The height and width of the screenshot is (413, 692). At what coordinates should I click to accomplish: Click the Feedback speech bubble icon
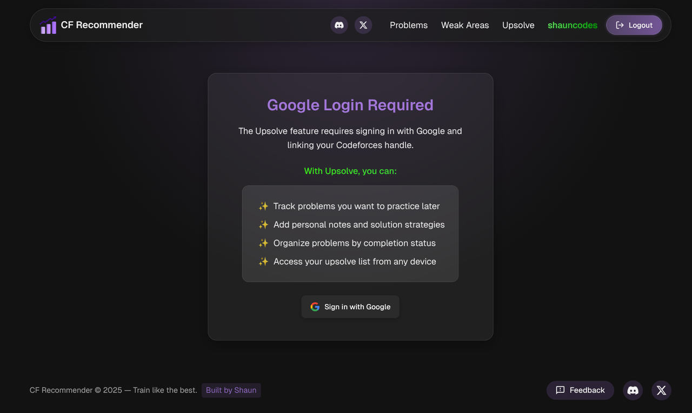click(561, 390)
